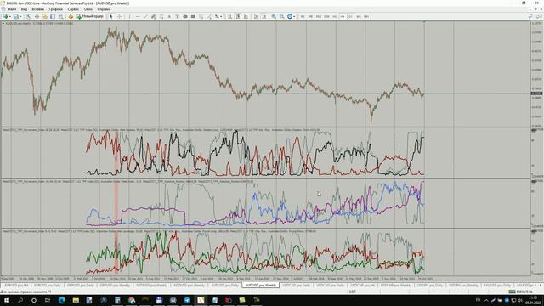Click the COT profile label in status bar
The image size is (544, 306).
tap(352, 292)
